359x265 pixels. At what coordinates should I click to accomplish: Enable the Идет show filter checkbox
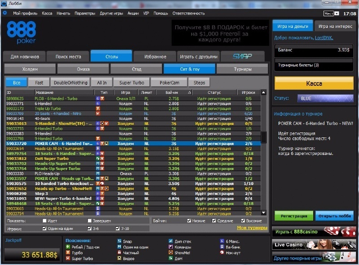click(44, 221)
